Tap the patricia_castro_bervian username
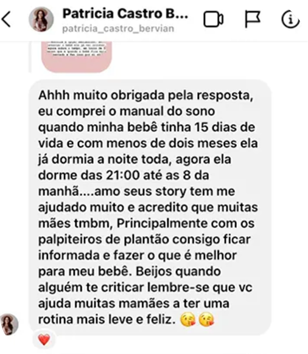 [118, 29]
